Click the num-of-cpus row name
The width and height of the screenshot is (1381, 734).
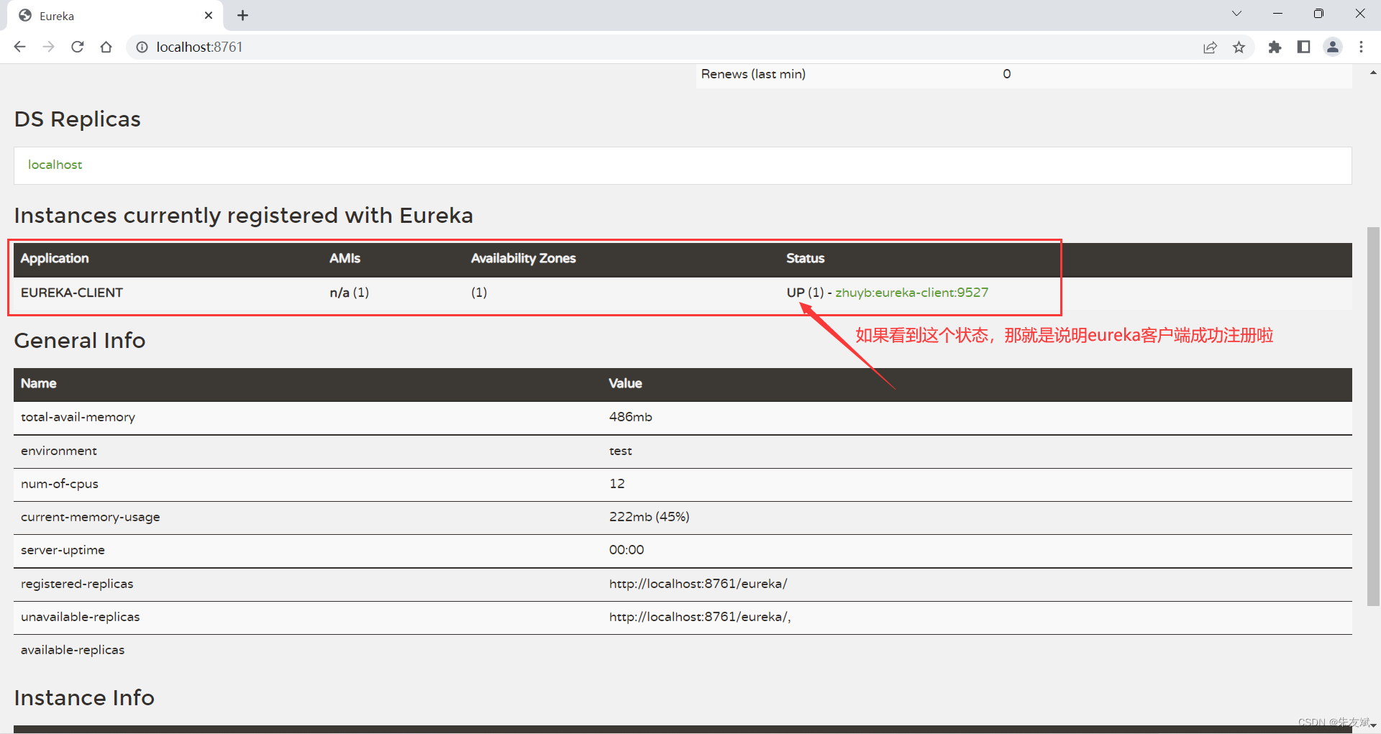[59, 484]
